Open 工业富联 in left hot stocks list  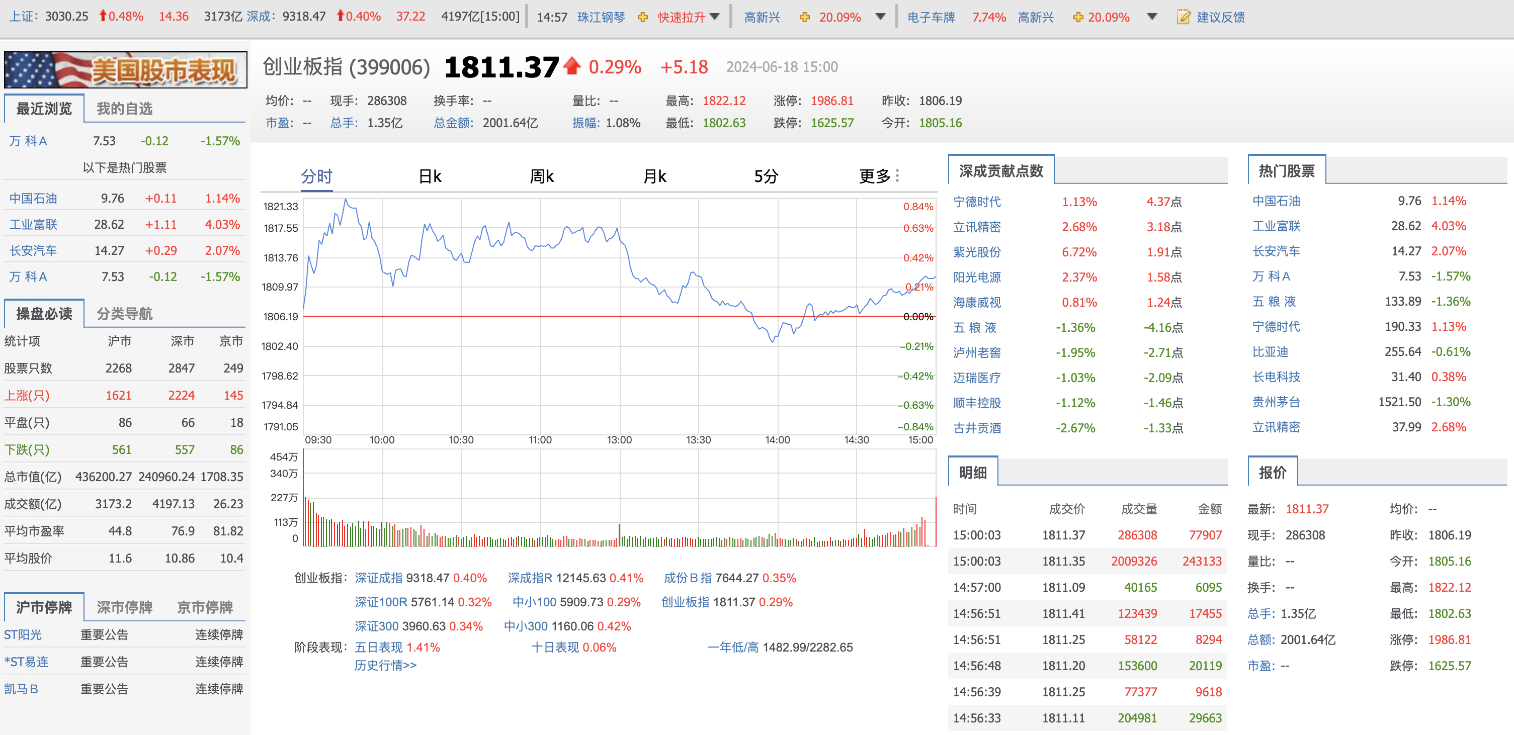pos(33,224)
